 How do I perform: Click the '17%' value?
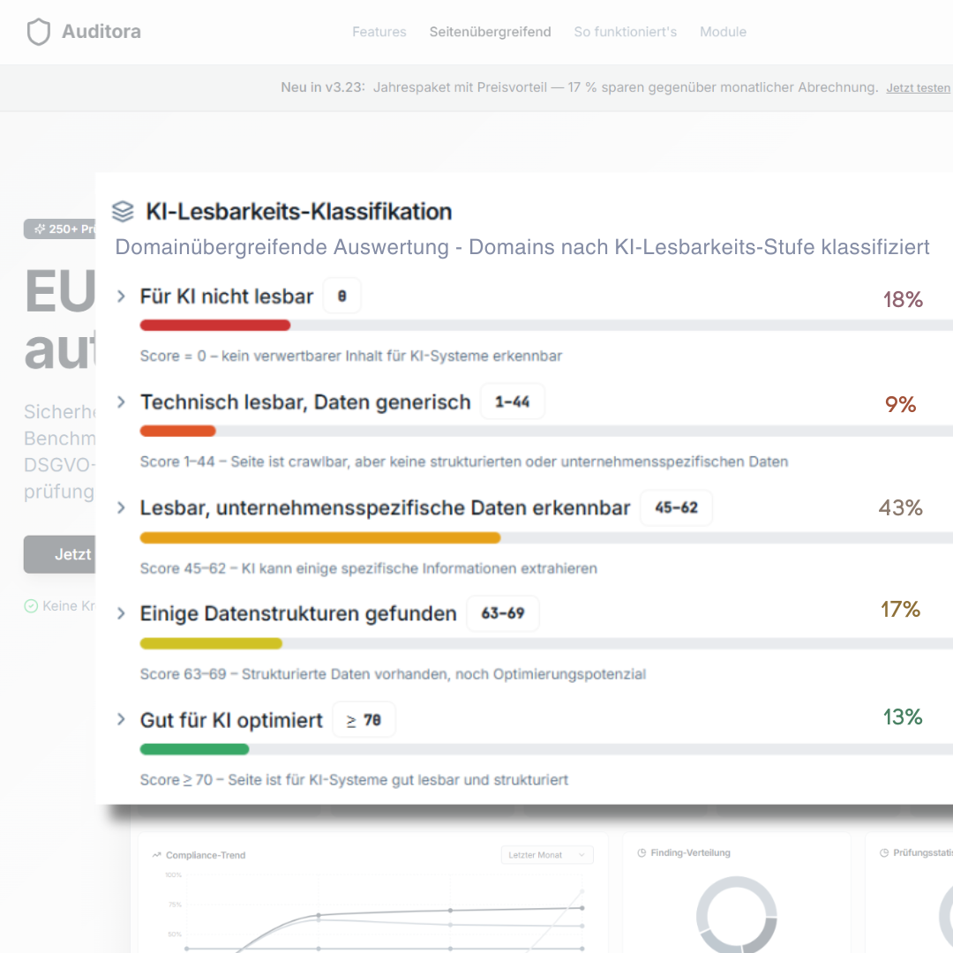[x=901, y=610]
